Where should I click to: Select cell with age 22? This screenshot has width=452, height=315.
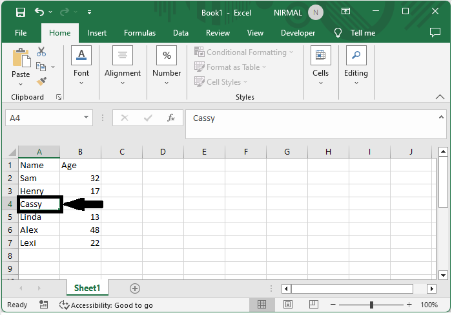tap(81, 243)
